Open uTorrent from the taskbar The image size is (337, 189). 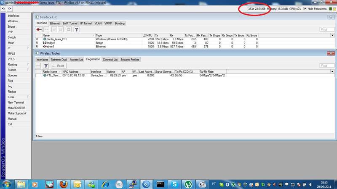pyautogui.click(x=188, y=184)
